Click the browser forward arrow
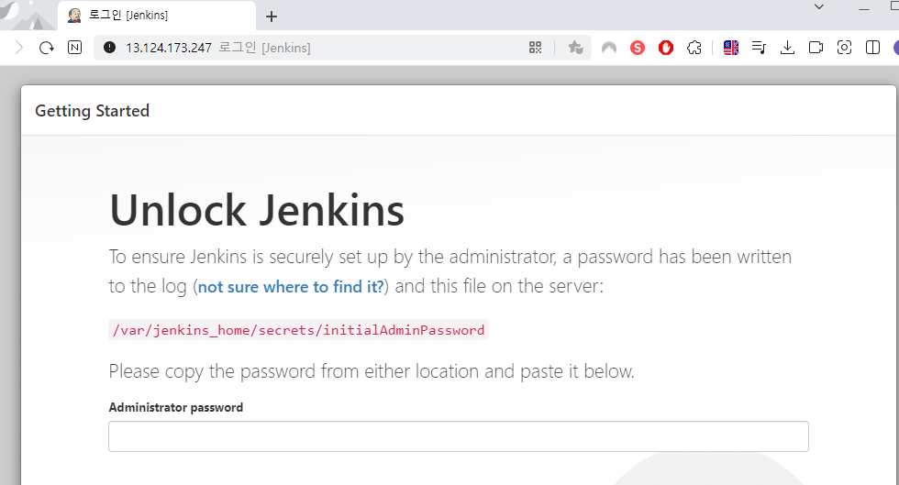Viewport: 899px width, 485px height. (x=19, y=48)
